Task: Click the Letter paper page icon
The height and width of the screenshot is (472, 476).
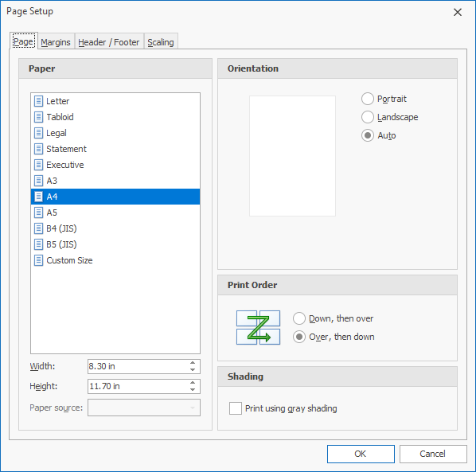Action: click(x=38, y=101)
